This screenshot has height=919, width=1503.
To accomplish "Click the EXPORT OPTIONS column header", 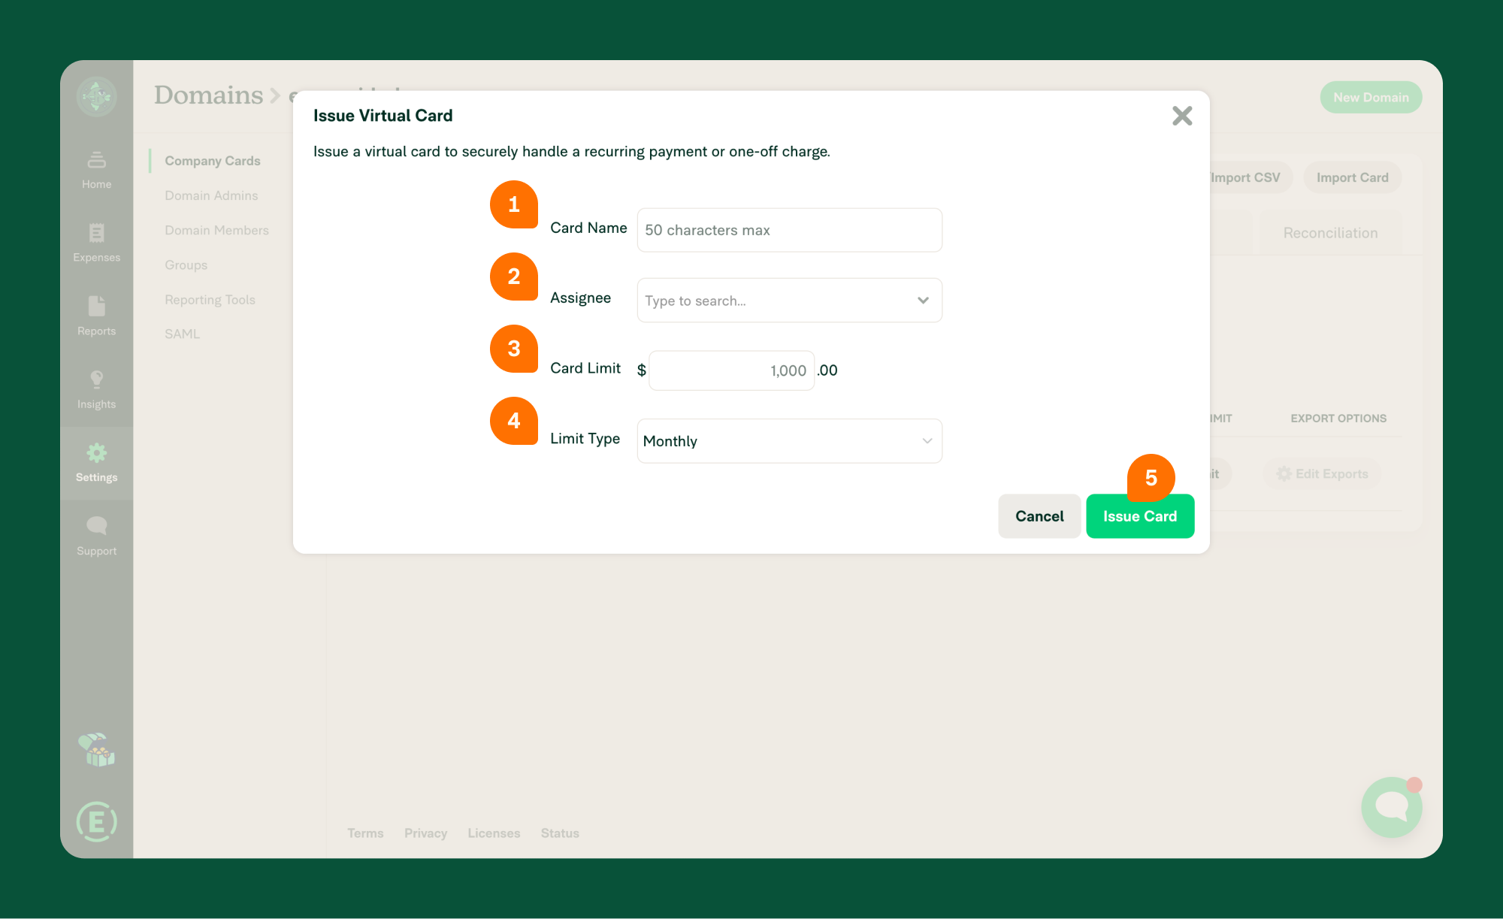I will (x=1338, y=418).
